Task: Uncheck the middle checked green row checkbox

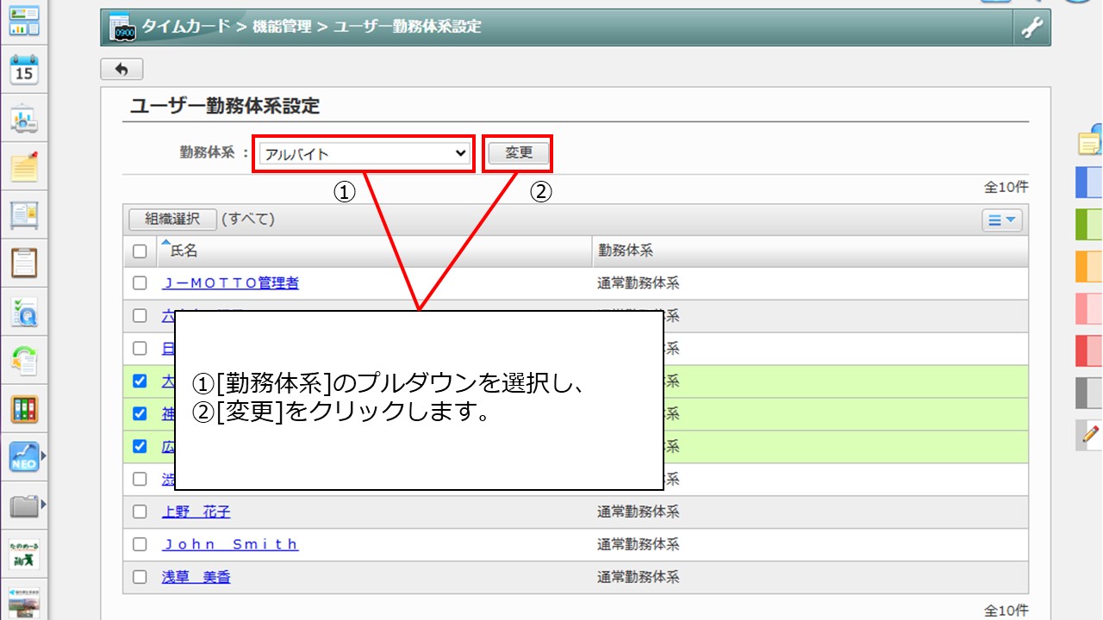Action: (x=140, y=413)
